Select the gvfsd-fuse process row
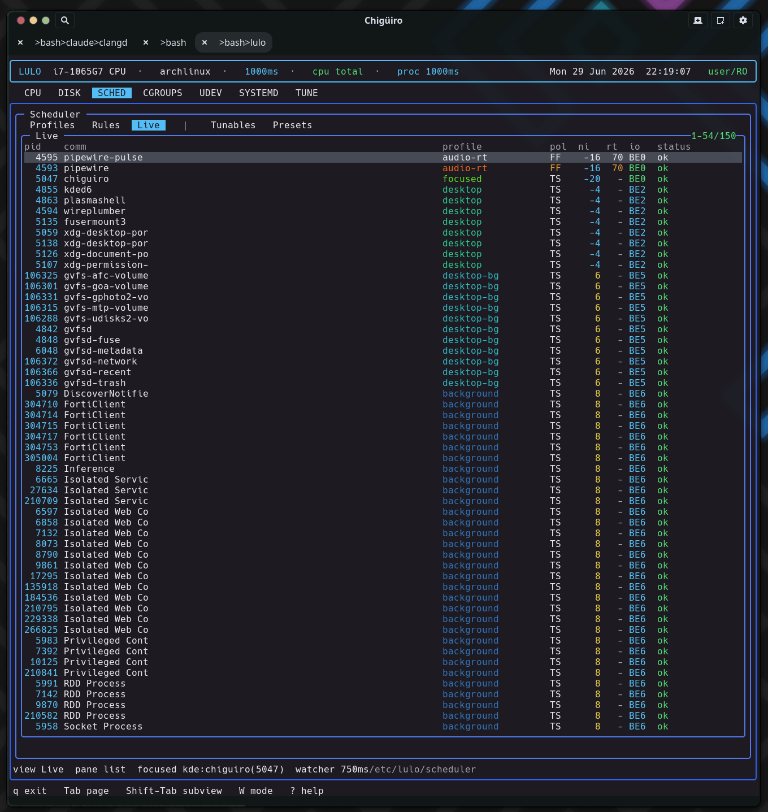768x812 pixels. 383,340
